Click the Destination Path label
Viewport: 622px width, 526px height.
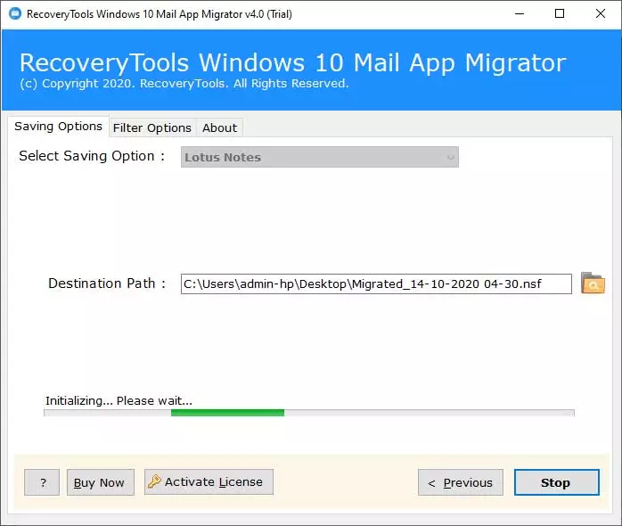(x=107, y=284)
